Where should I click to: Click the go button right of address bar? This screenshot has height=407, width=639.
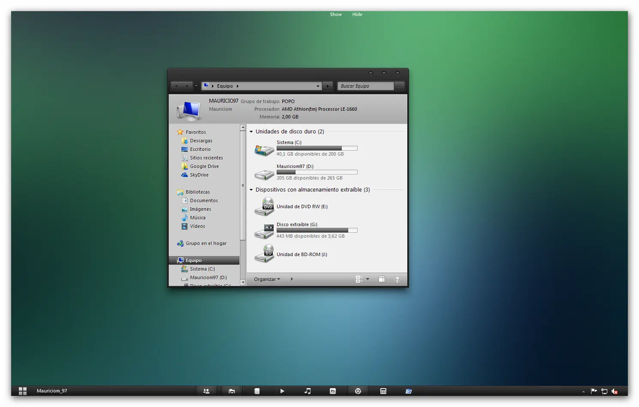pos(328,86)
